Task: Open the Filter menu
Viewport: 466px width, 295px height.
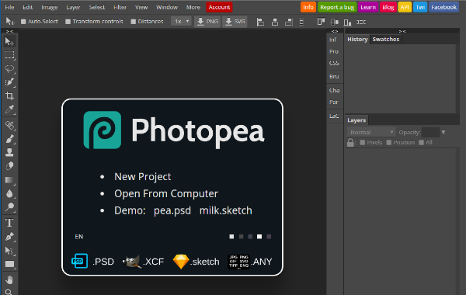Action: pyautogui.click(x=120, y=7)
